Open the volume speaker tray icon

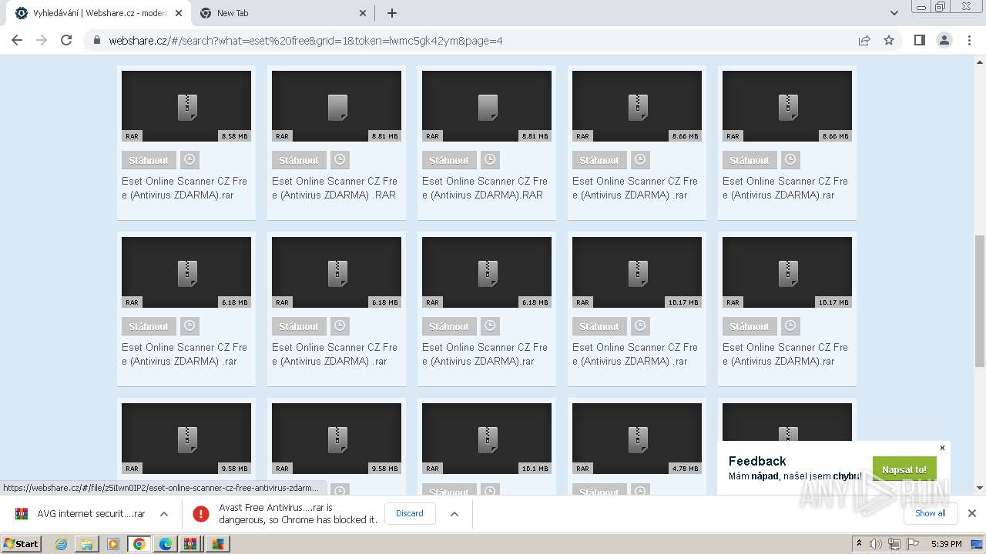[876, 544]
